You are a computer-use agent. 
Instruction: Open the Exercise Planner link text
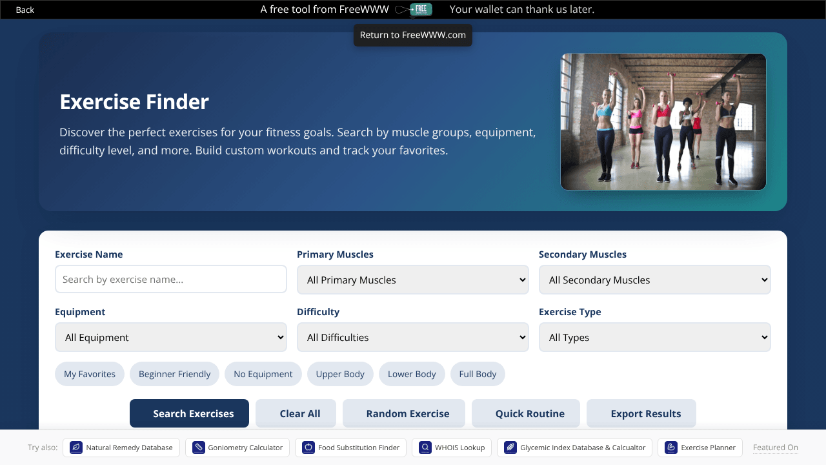coord(709,448)
